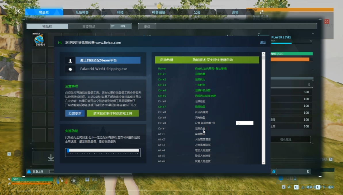The image size is (343, 195).
Task: Open the 选项 tab
Action: [x=235, y=12]
